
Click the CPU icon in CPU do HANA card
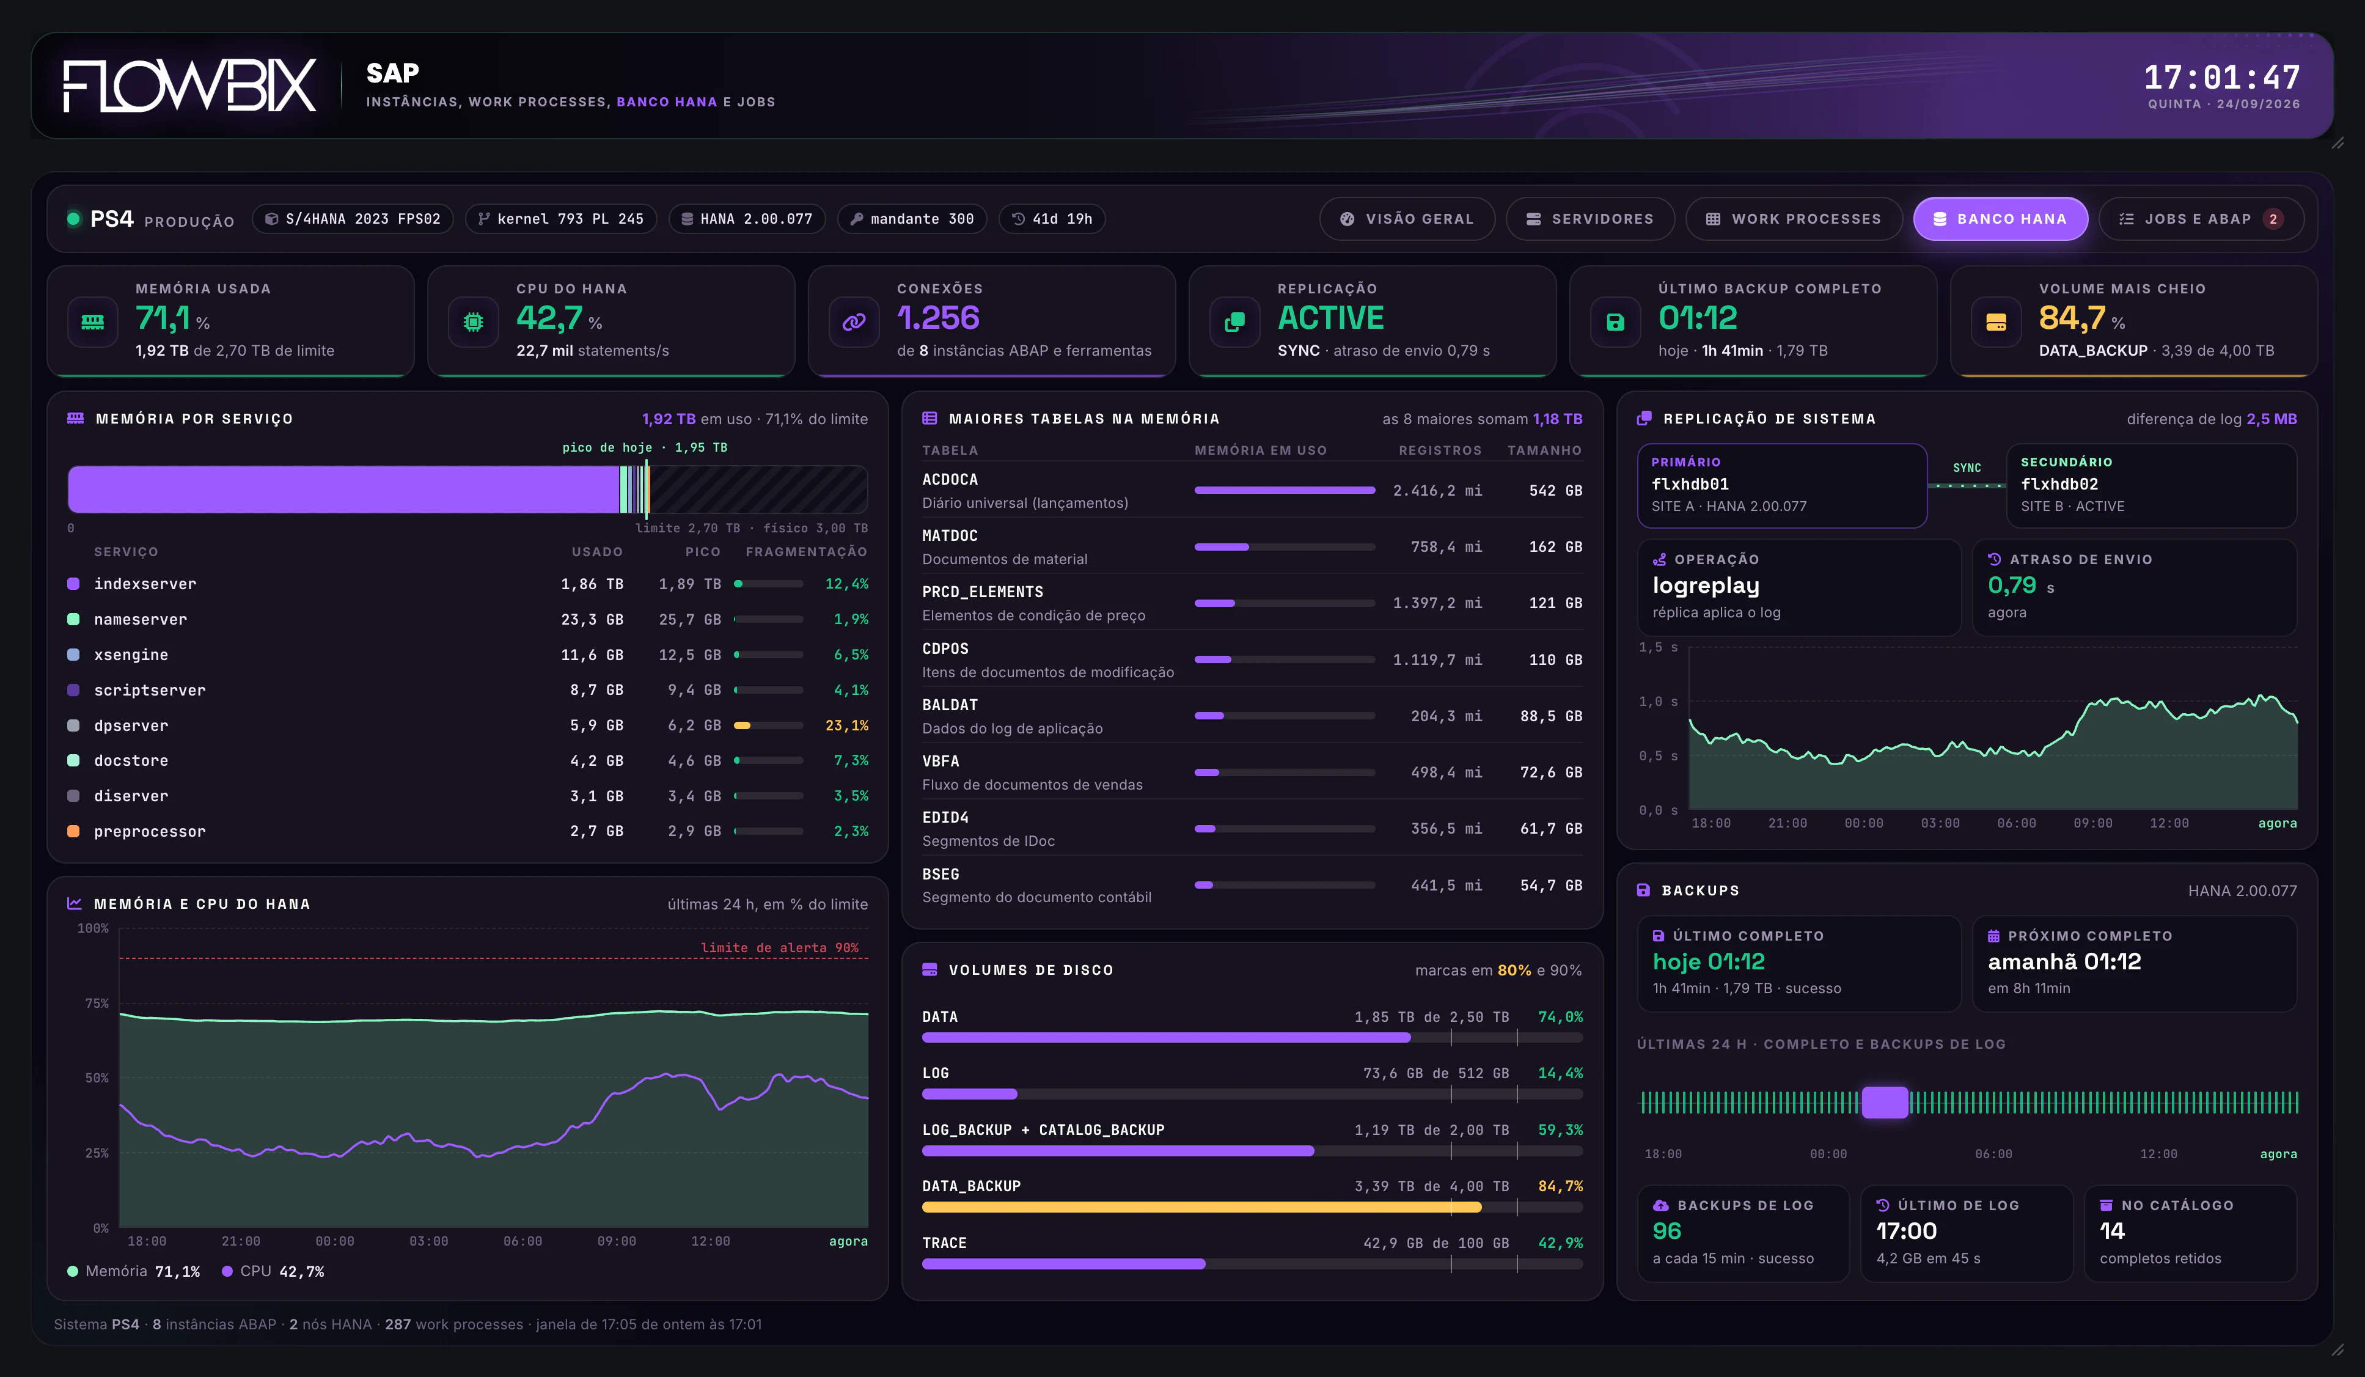(474, 322)
